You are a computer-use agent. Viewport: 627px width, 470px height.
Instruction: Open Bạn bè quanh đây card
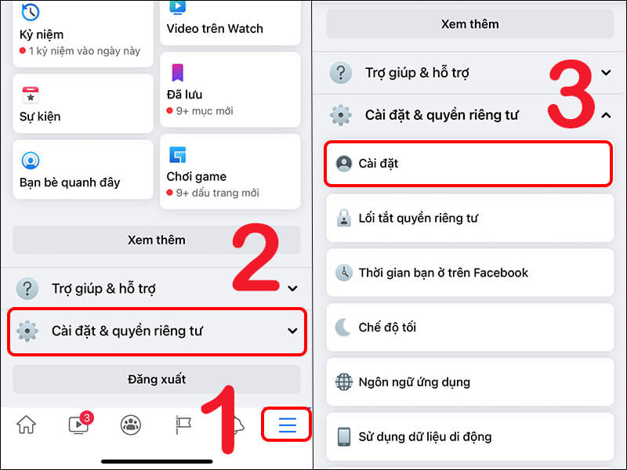click(x=83, y=170)
